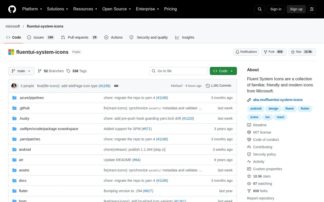324x202 pixels.
Task: Switch to the Code tab
Action: 14,37
